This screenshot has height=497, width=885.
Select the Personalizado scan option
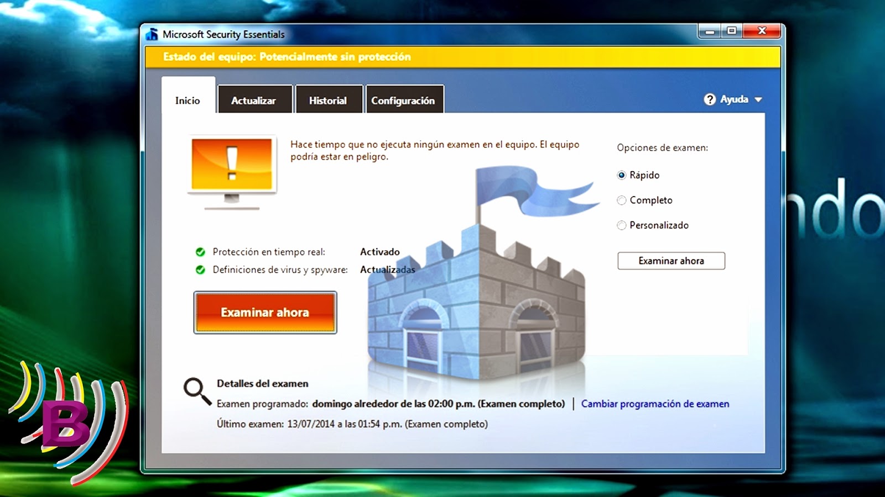[622, 225]
